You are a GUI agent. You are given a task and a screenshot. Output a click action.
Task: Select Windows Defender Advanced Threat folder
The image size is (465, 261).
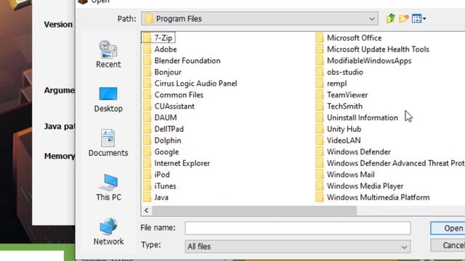click(x=395, y=163)
